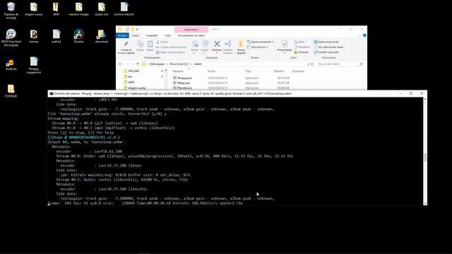Select the asdf.txt desktop file

pos(56,36)
